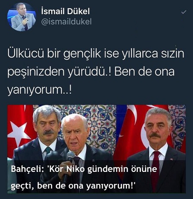
Task: Select the tweet text about Ülkücü gençlik
Action: coord(96,72)
